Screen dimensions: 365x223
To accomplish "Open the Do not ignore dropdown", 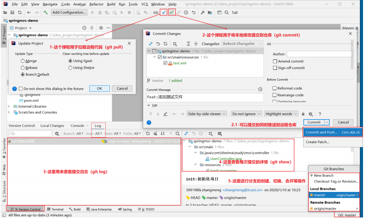I will (247, 114).
